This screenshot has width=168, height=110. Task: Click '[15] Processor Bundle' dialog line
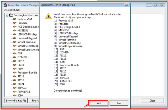(x=66, y=65)
